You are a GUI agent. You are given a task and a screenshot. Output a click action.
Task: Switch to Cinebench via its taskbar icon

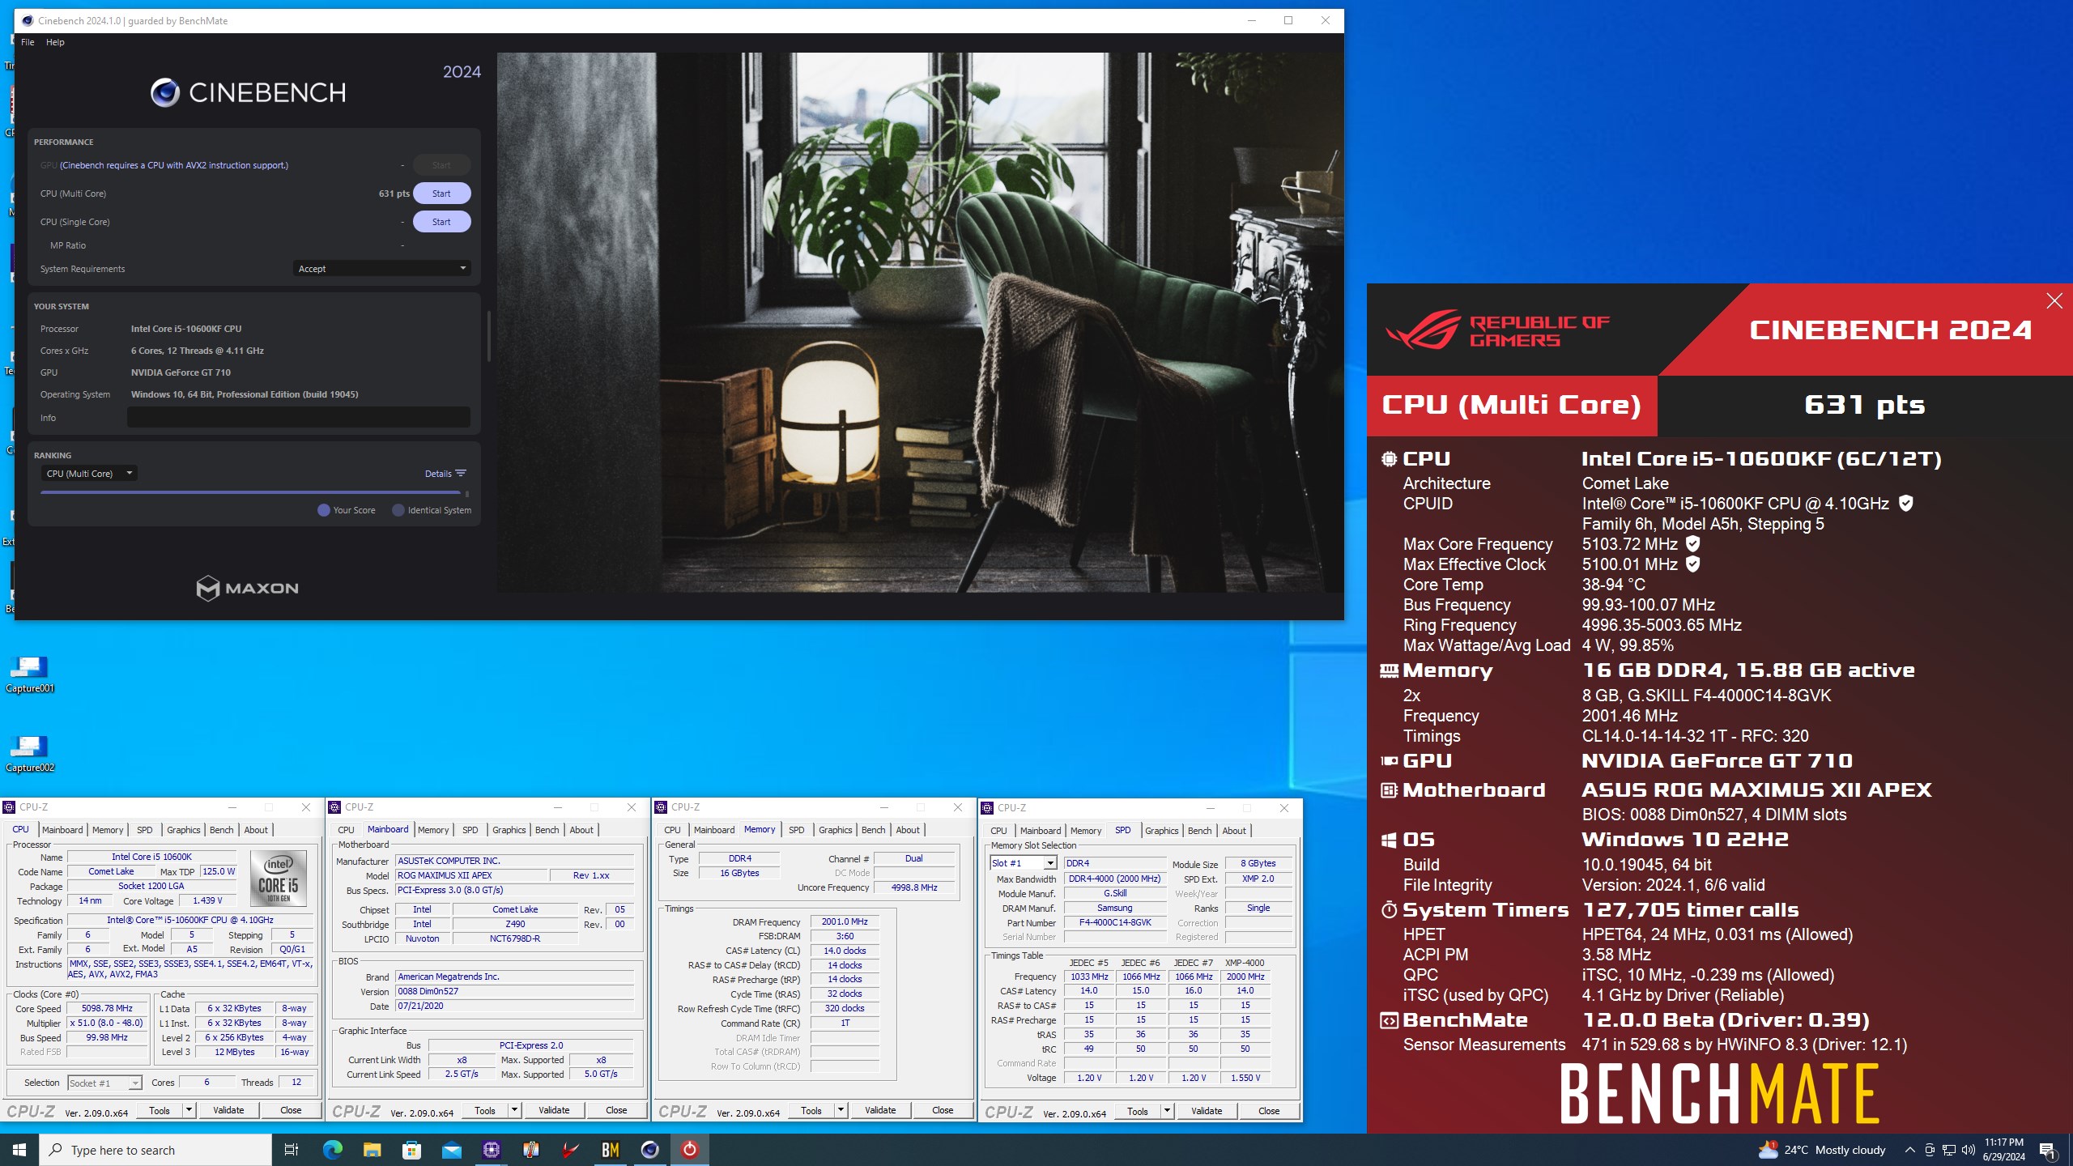[649, 1150]
